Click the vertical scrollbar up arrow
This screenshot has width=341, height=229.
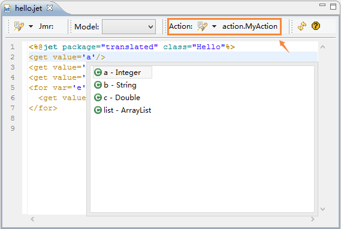click(323, 47)
